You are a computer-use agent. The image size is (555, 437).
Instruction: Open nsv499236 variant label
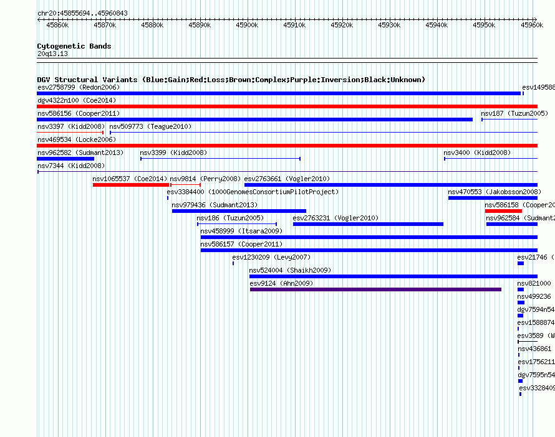(534, 296)
